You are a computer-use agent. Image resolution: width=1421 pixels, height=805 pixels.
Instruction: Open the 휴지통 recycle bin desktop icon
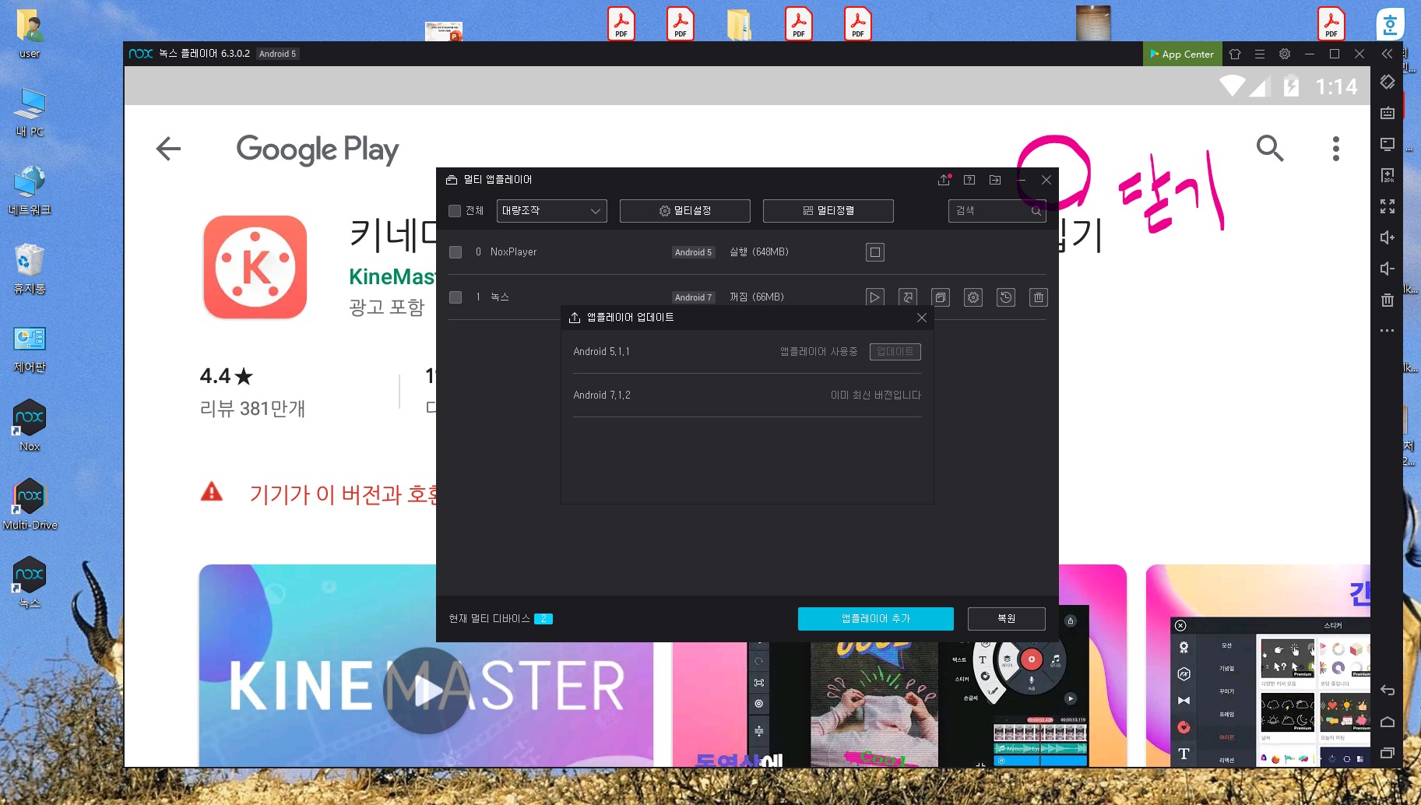(30, 269)
